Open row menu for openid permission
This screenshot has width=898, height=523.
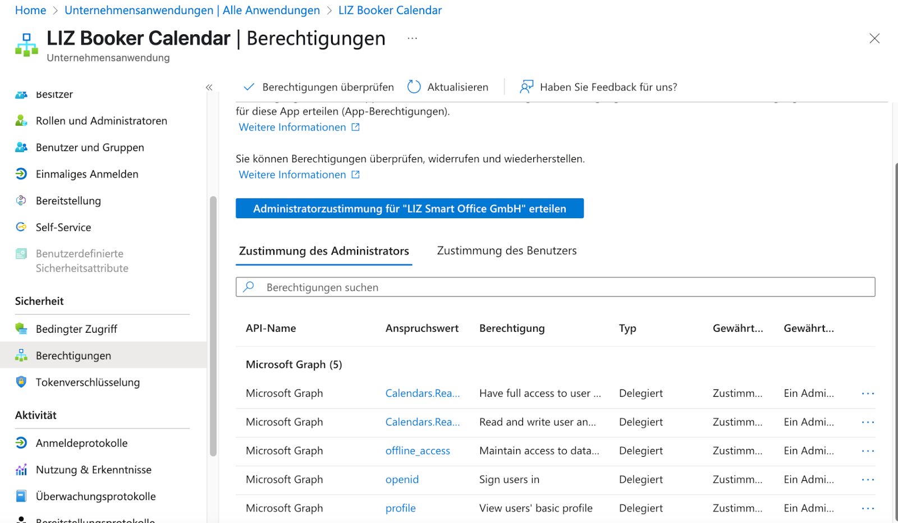click(x=868, y=479)
